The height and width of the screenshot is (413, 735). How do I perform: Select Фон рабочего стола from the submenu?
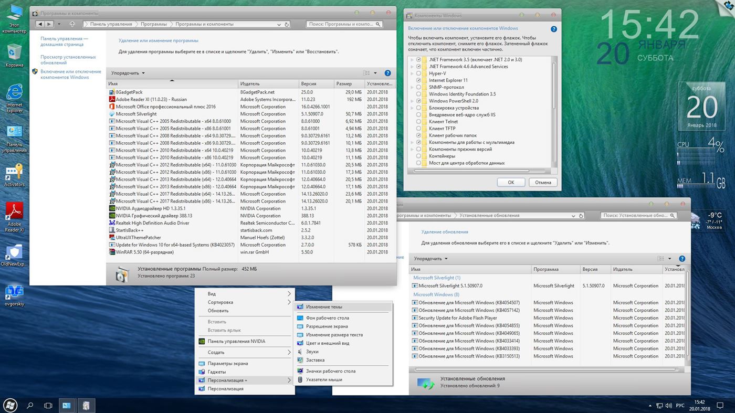(x=327, y=318)
